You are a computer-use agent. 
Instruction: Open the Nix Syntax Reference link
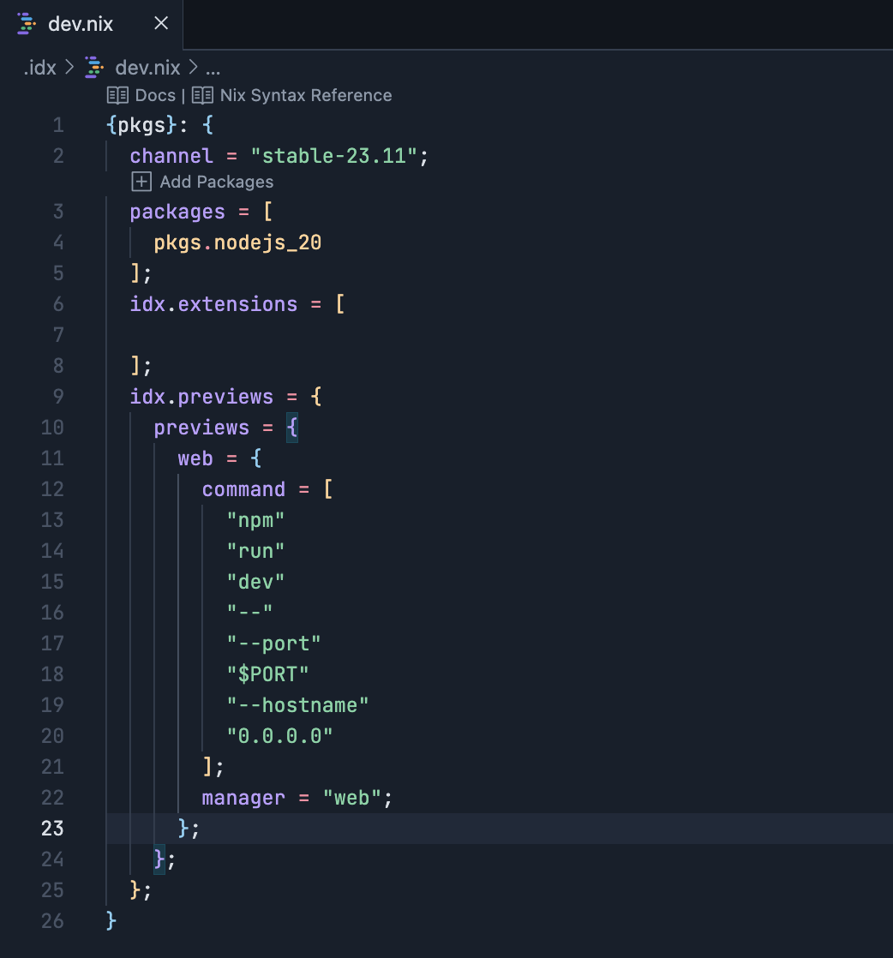[x=305, y=95]
